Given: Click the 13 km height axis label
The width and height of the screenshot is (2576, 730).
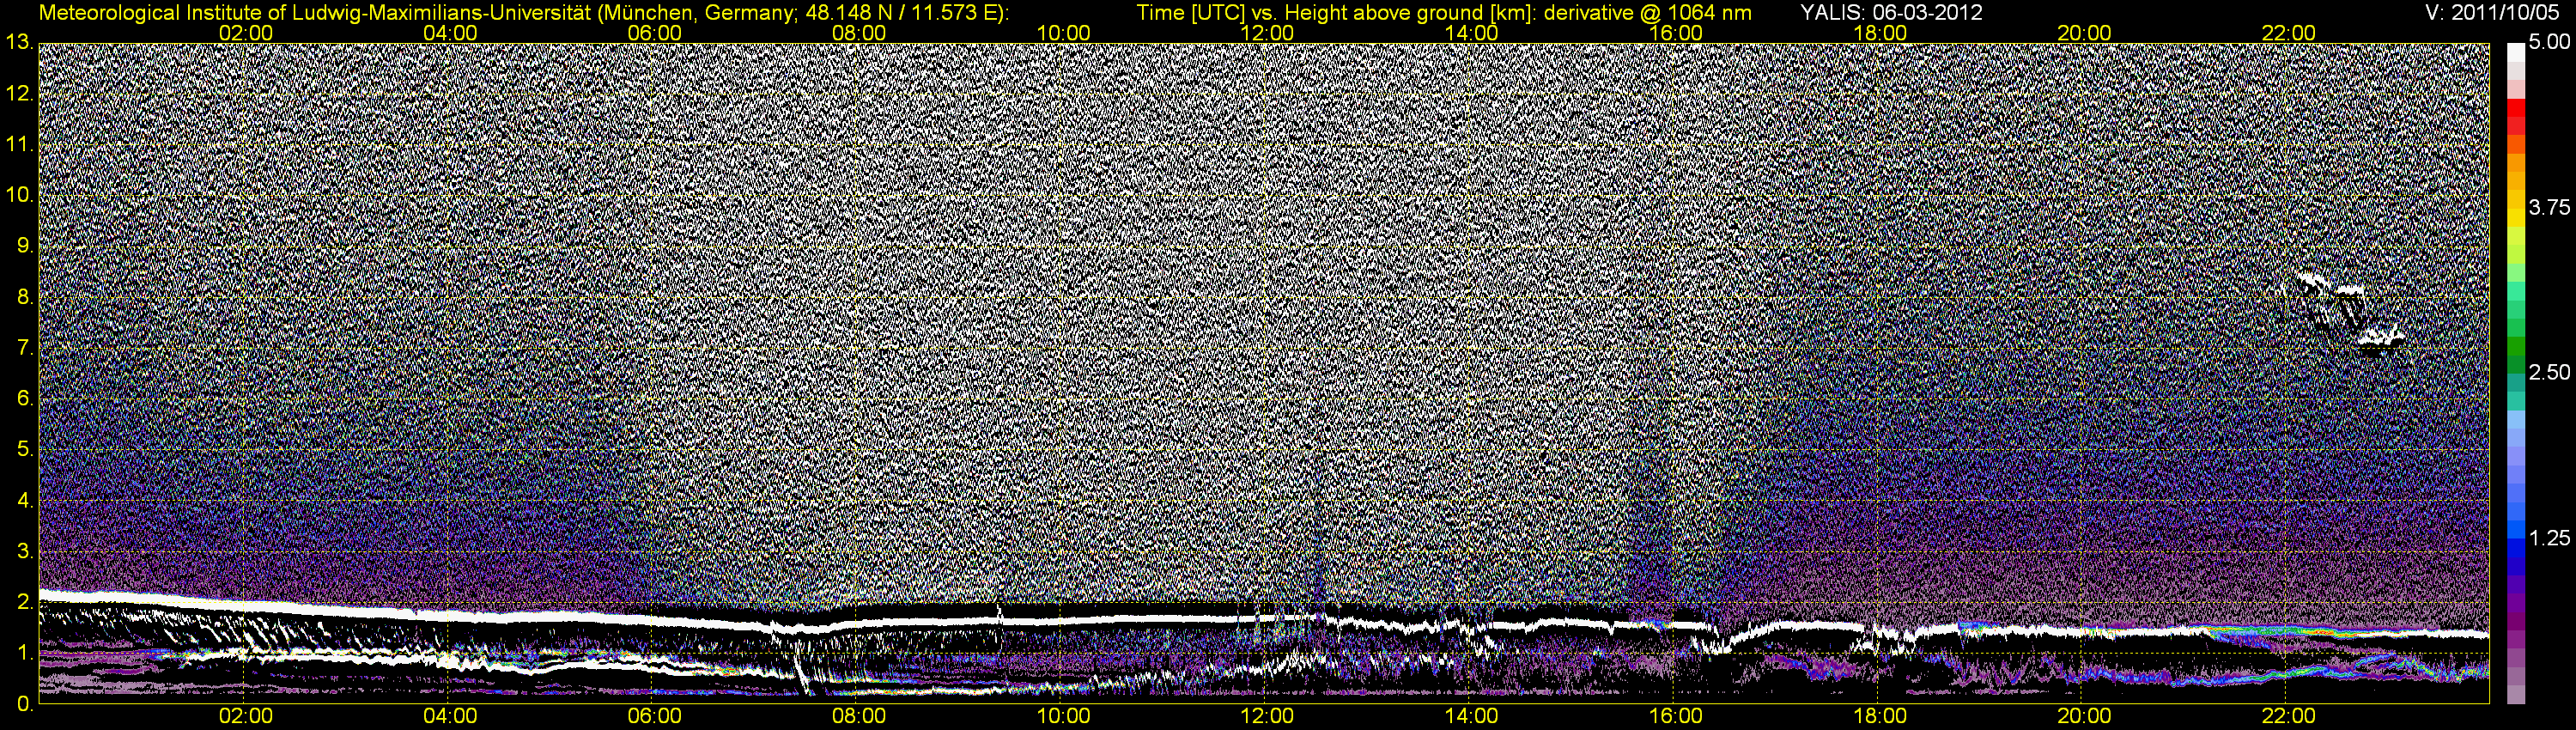Looking at the screenshot, I should [19, 43].
